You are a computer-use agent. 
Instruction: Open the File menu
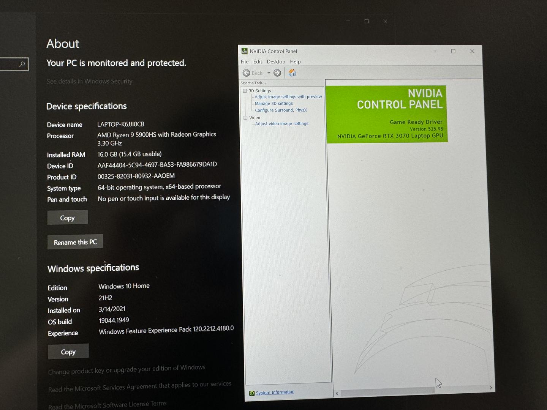[x=245, y=61]
